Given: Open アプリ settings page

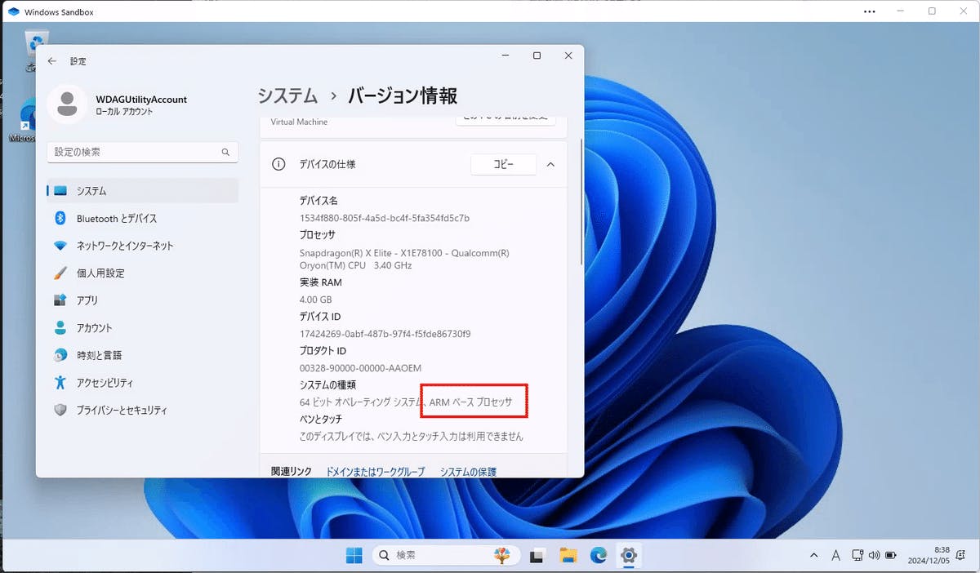Looking at the screenshot, I should [87, 300].
